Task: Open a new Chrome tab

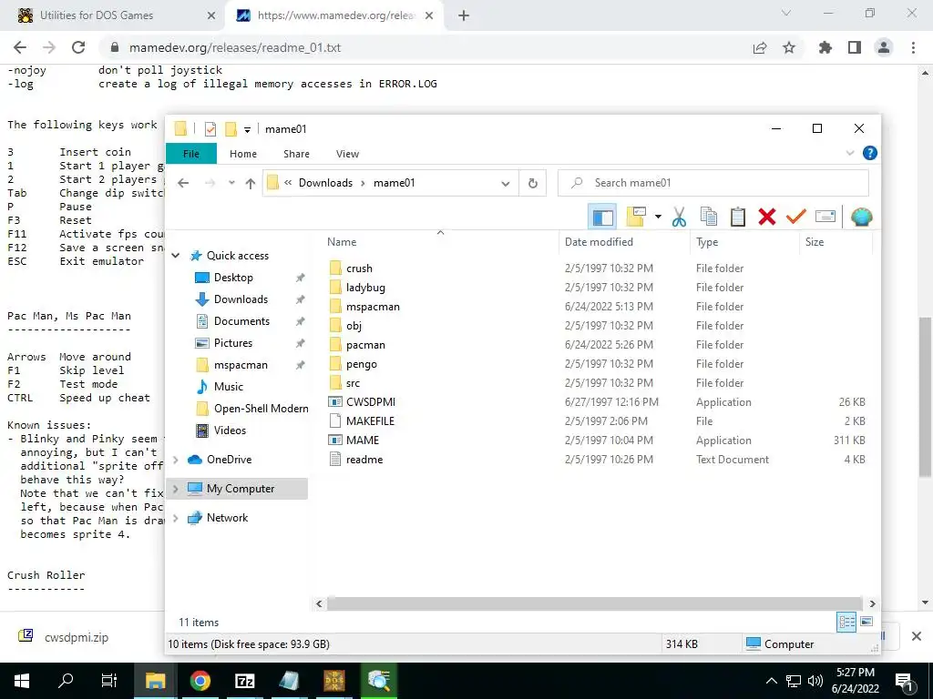Action: pyautogui.click(x=464, y=16)
